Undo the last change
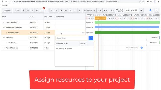This screenshot has width=161, height=90. [42, 10]
